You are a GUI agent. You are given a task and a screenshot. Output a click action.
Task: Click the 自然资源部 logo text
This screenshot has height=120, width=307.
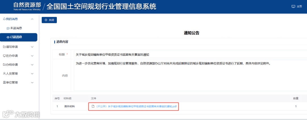tap(27, 5)
